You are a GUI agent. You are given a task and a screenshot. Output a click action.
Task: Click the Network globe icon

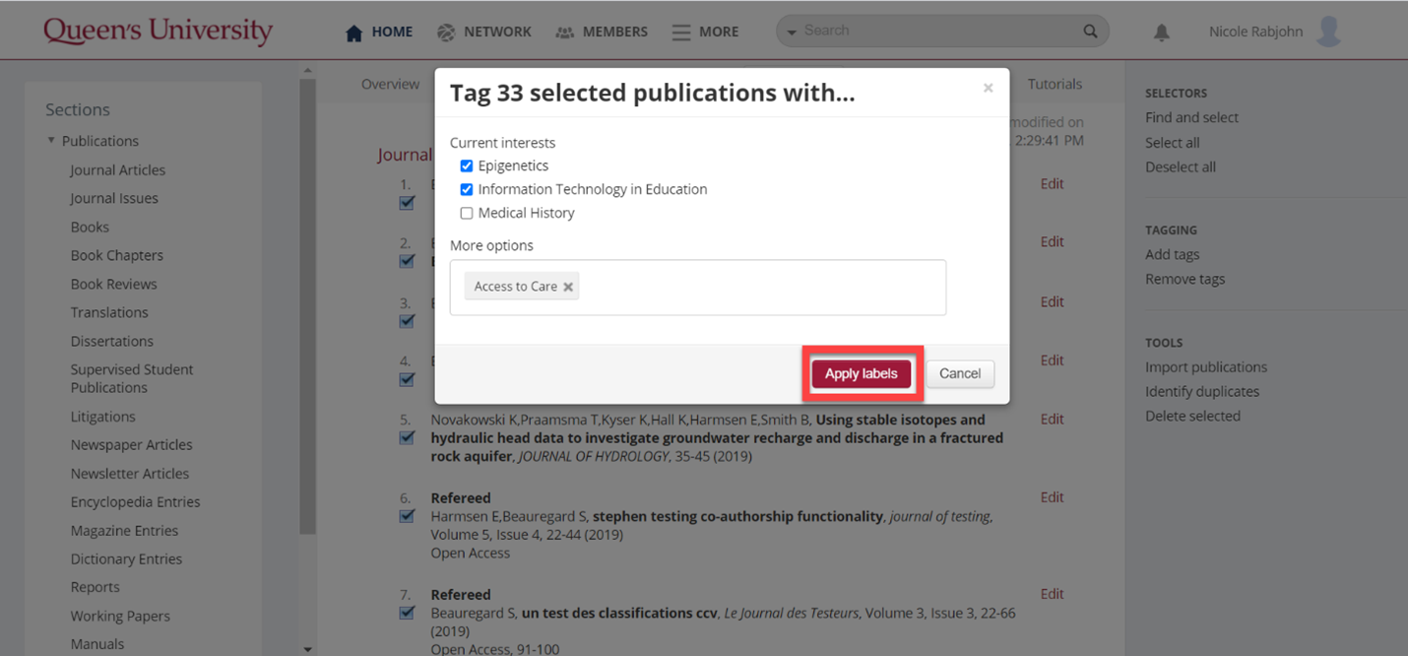(446, 33)
